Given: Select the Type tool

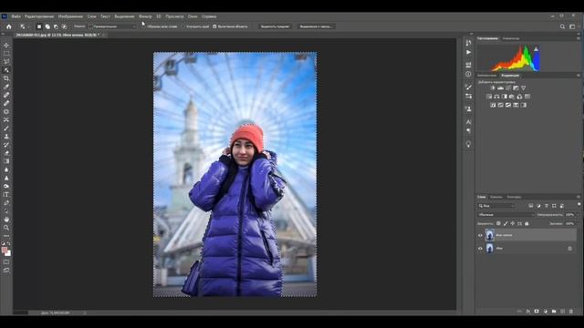Looking at the screenshot, I should point(6,194).
